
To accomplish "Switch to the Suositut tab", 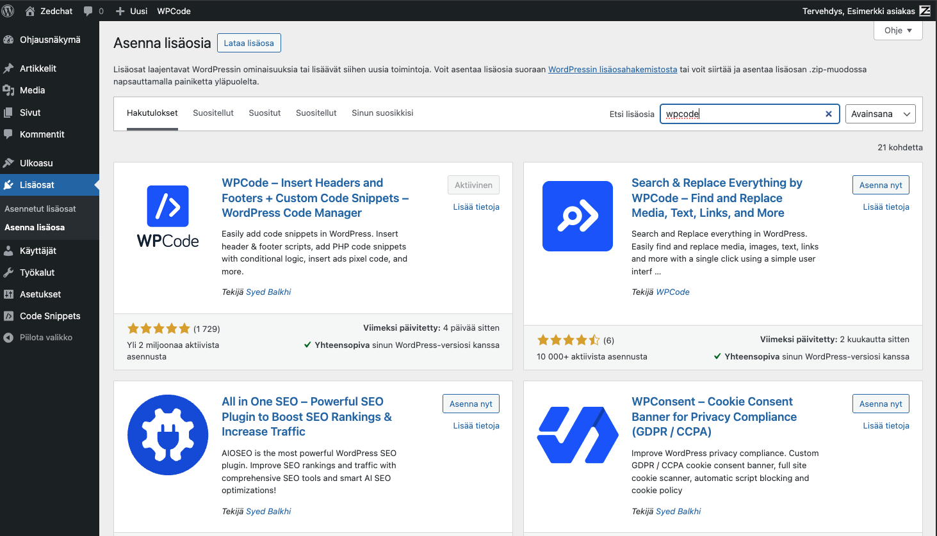I will [265, 113].
